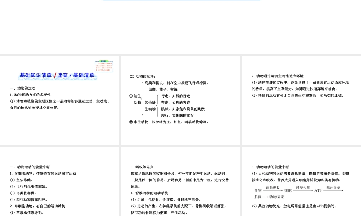Click the heading 4. 脊椎动物的运动系统
Image resolution: width=361 pixels, height=216 pixels.
point(149,193)
